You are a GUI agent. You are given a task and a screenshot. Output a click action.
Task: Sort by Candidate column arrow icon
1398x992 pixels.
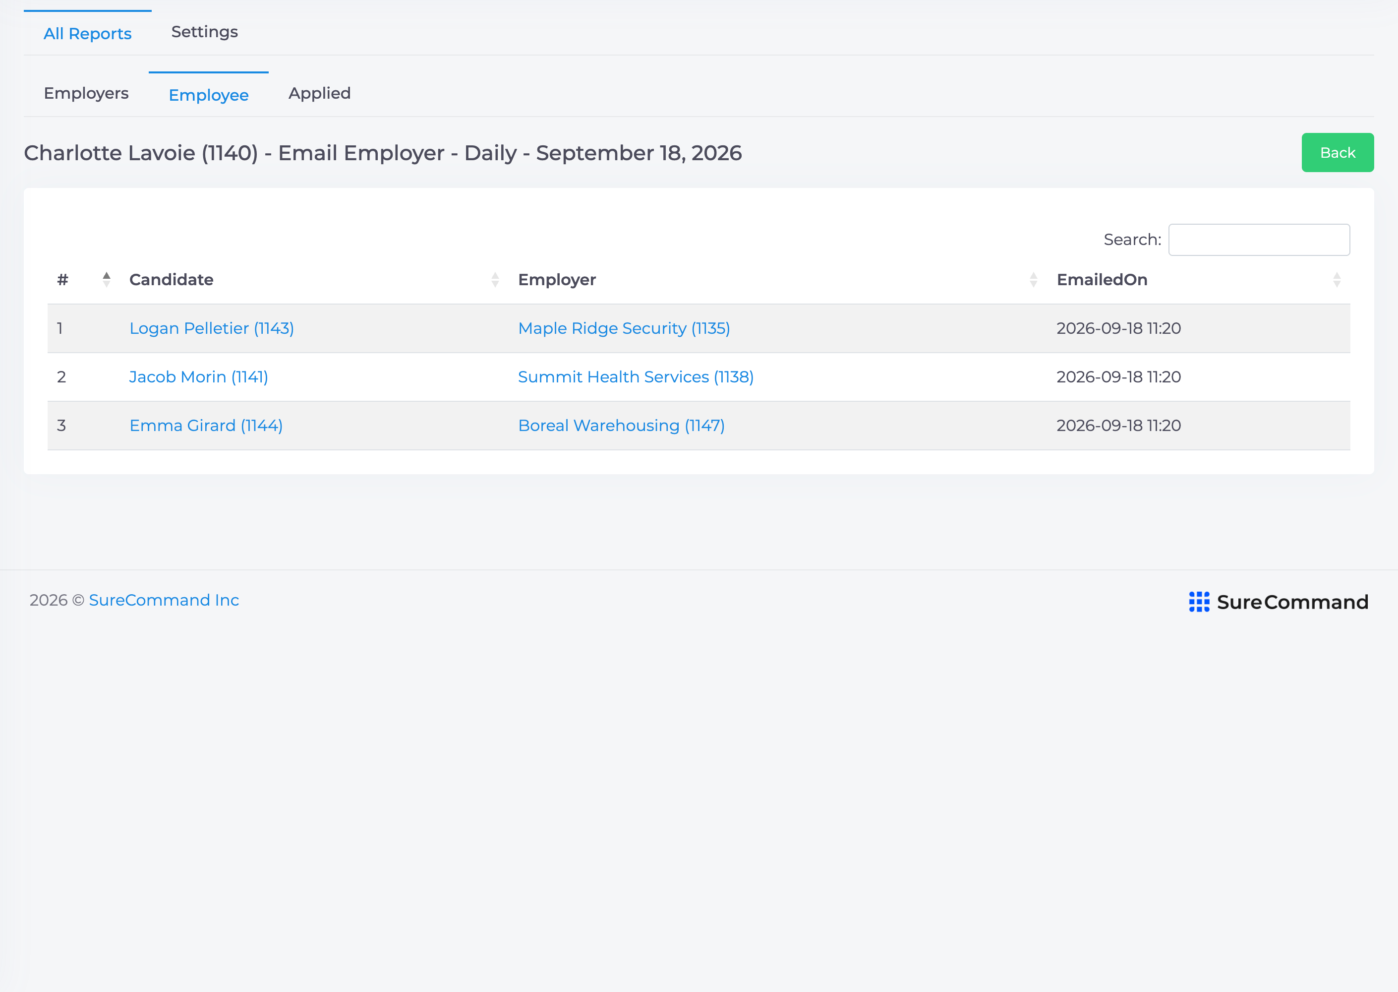495,280
